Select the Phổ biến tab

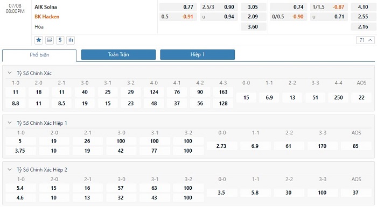click(x=39, y=55)
